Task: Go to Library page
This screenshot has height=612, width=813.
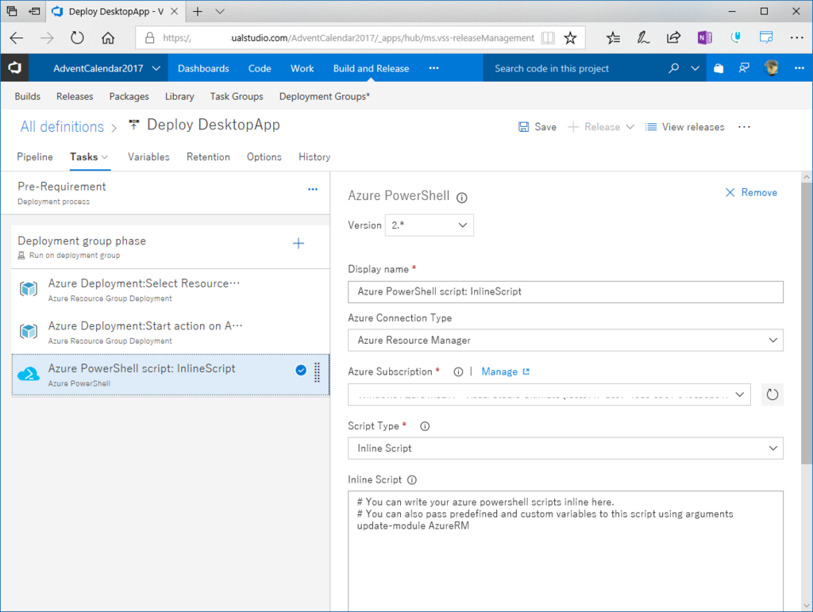Action: 179,96
